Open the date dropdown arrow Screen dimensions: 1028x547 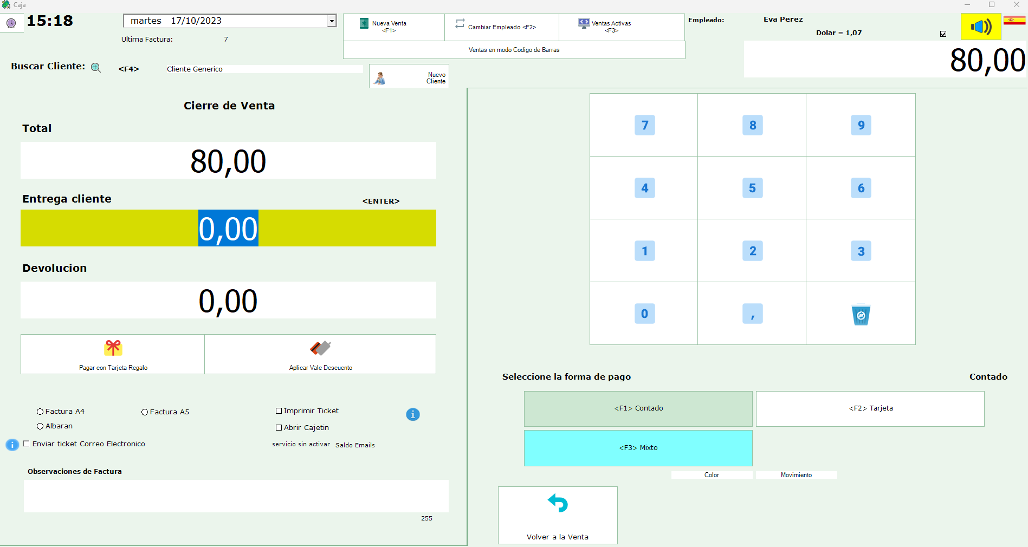pos(331,21)
